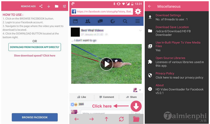Click the Like button
Image resolution: width=210 pixels, height=124 pixels.
click(x=82, y=97)
